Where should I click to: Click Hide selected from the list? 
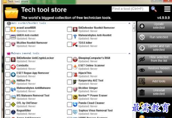click(x=155, y=59)
